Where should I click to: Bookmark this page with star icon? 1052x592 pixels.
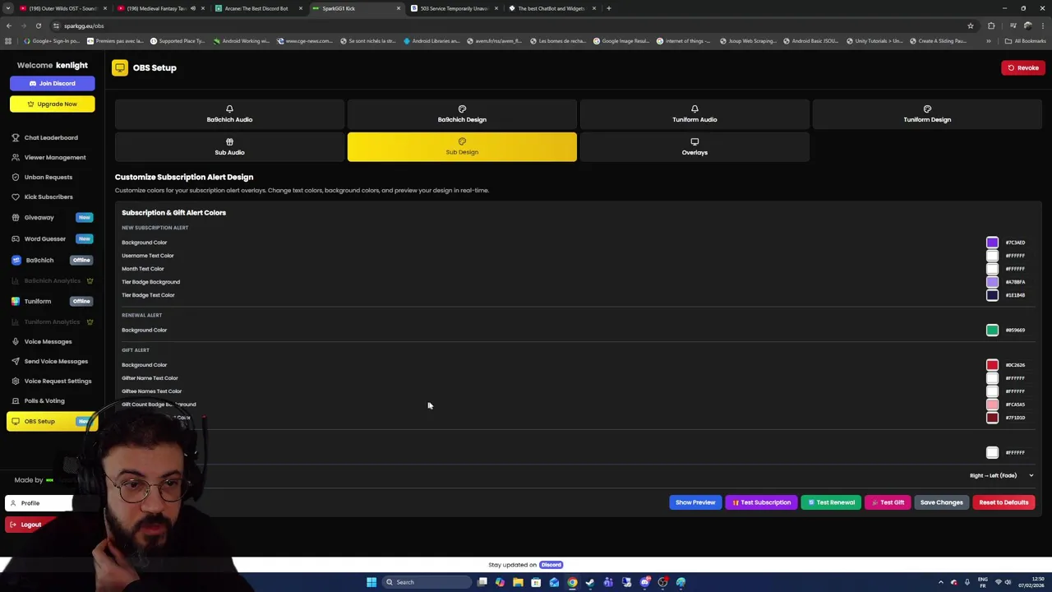(x=970, y=25)
